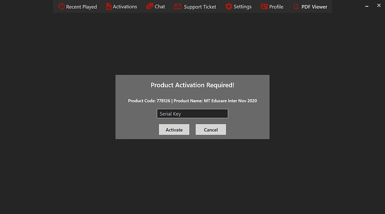The width and height of the screenshot is (385, 214).
Task: Click the Profile ID card icon
Action: tap(264, 7)
